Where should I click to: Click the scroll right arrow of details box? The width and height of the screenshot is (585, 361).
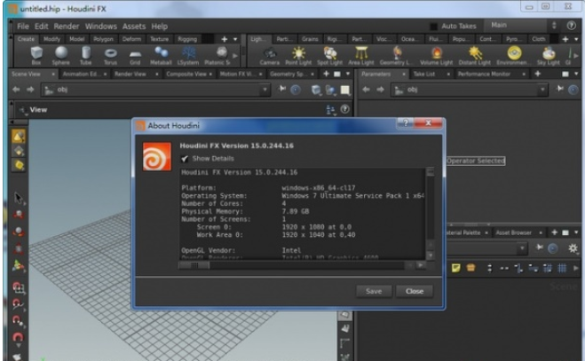[x=421, y=265]
